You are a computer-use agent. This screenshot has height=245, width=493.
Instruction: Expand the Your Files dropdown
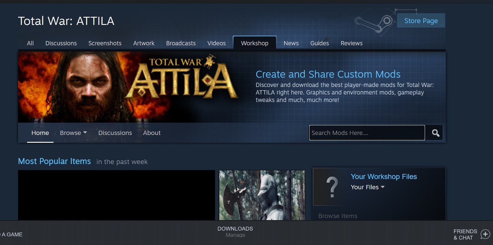[368, 187]
